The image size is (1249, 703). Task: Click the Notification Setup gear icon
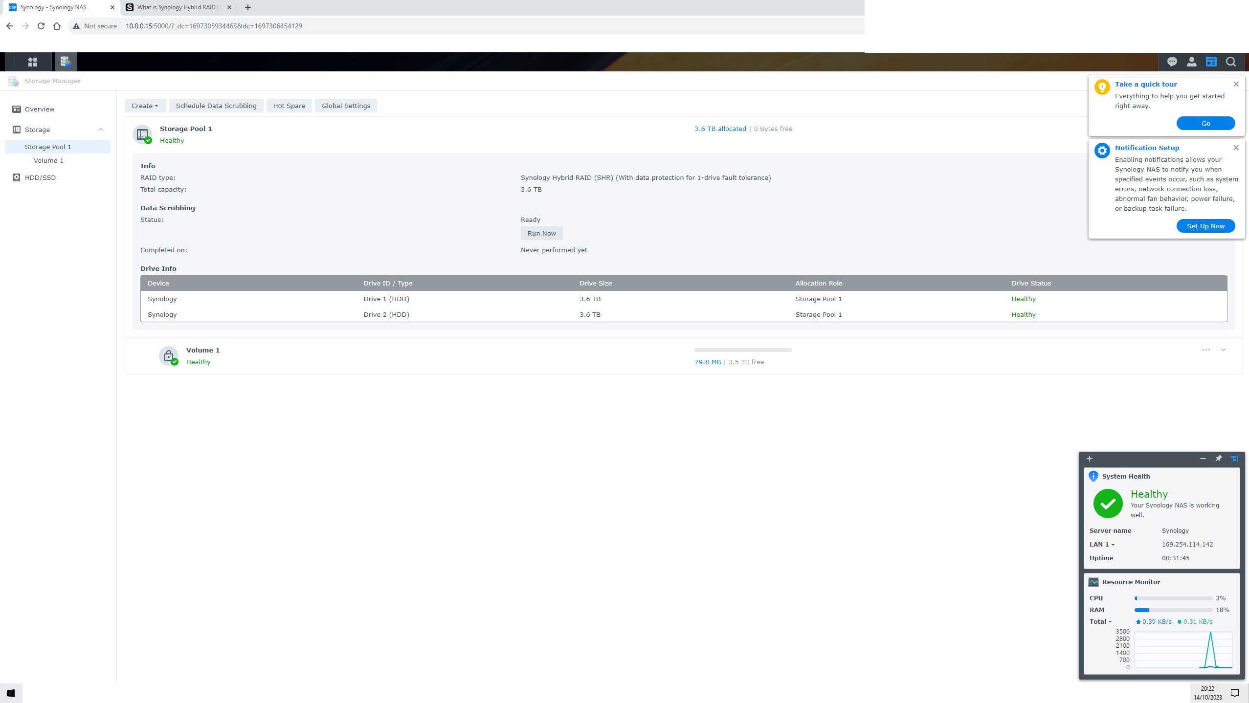(x=1102, y=151)
